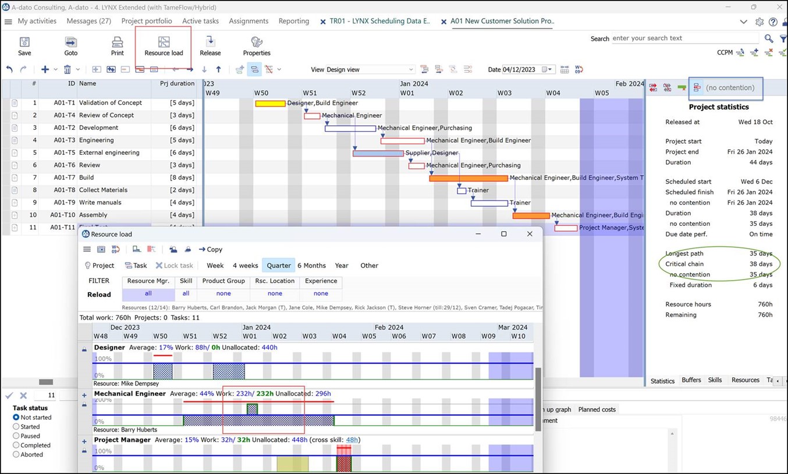Expand the Project Manager resource row
788x474 pixels.
tap(84, 441)
